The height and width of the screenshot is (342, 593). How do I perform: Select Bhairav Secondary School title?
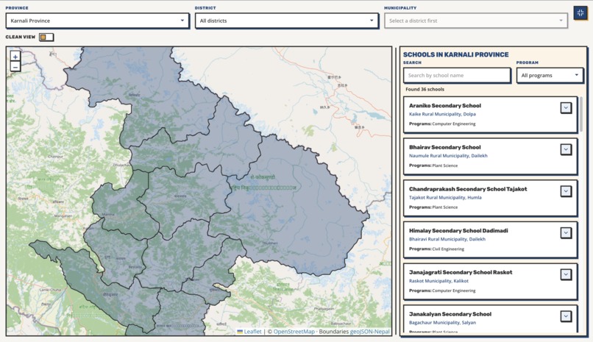coord(444,147)
